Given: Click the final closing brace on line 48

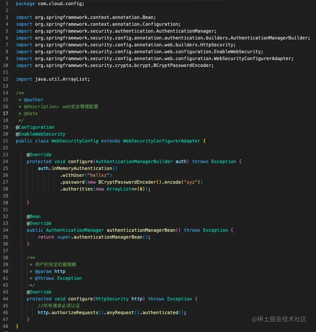Looking at the screenshot, I should (17, 326).
